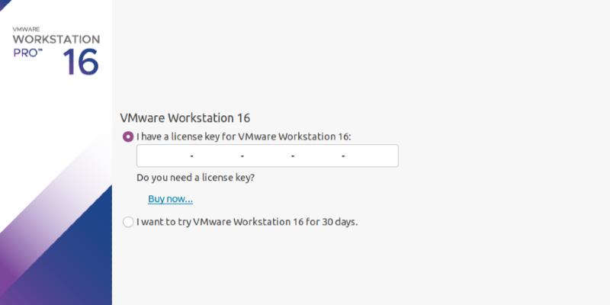Click the small VMWARE wordmark in the banner
The width and height of the screenshot is (610, 305).
[26, 27]
